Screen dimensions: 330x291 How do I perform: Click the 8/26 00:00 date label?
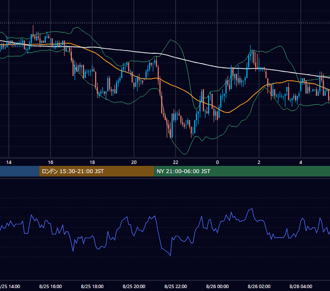pyautogui.click(x=217, y=286)
